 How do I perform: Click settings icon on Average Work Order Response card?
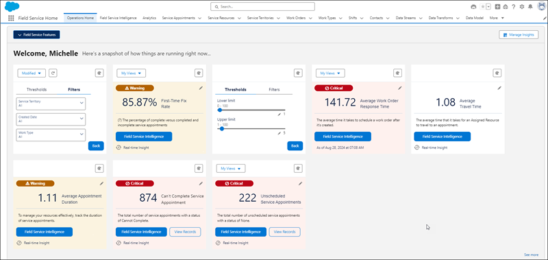click(398, 73)
